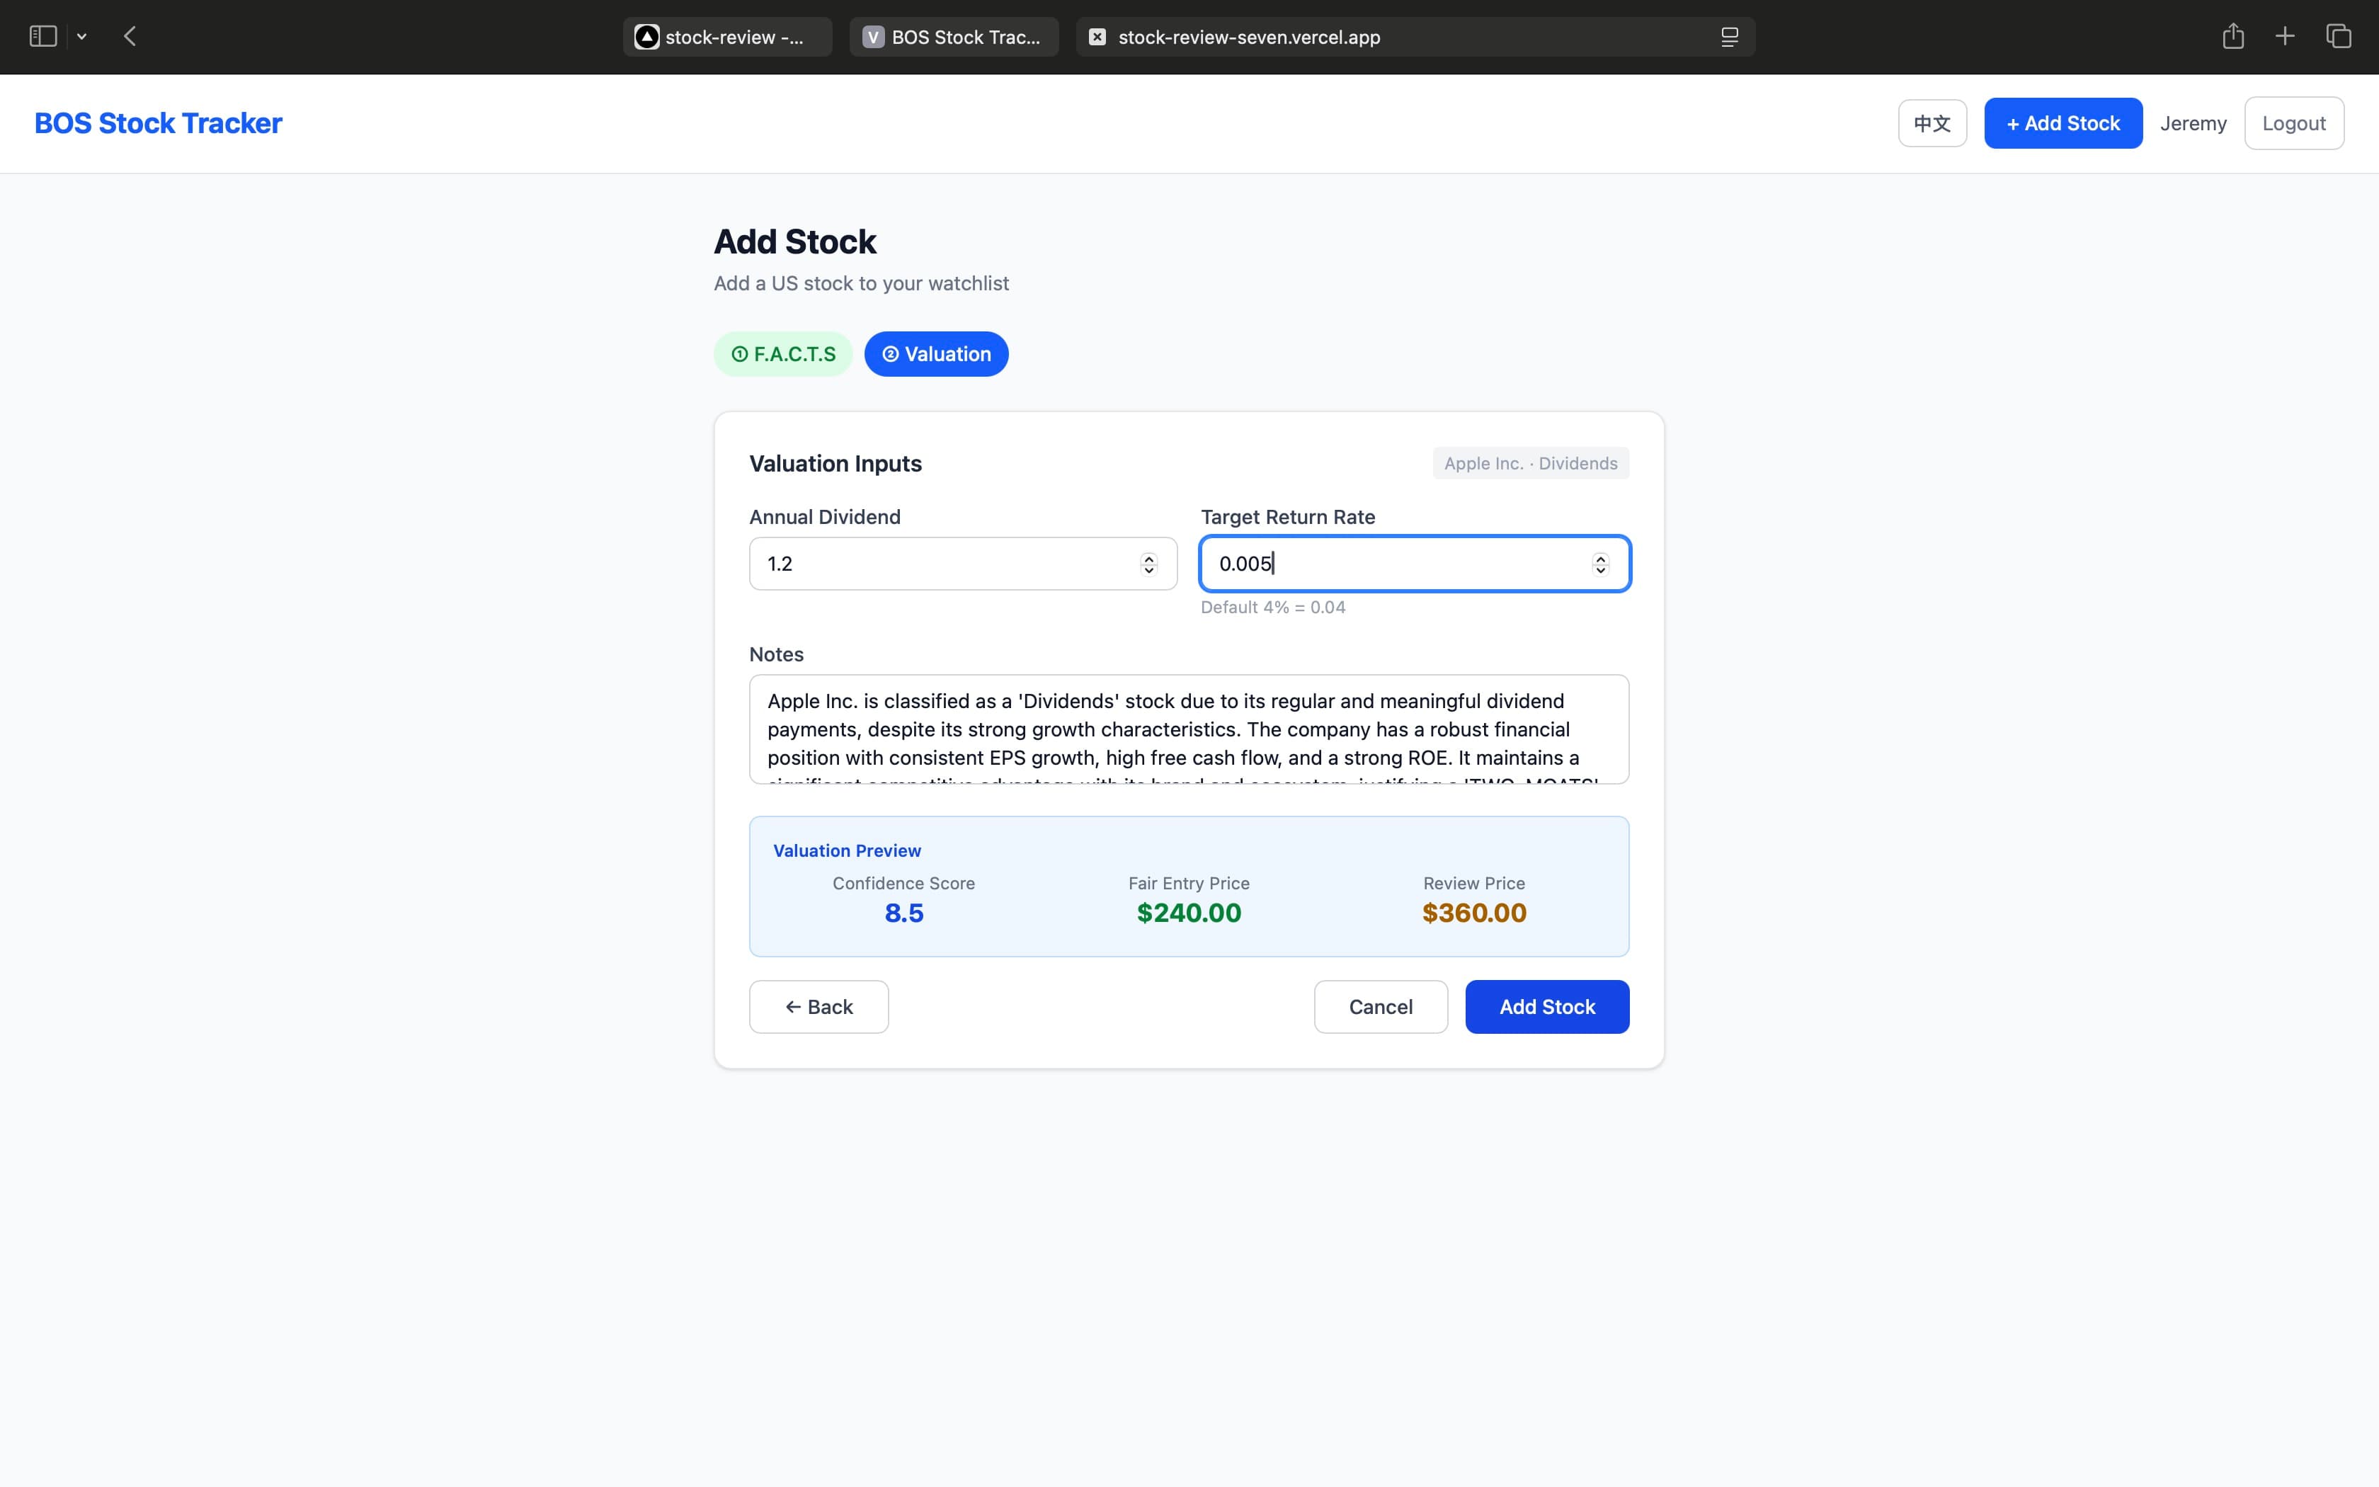The height and width of the screenshot is (1487, 2379).
Task: Open the F.A.C.T.S step
Action: click(782, 354)
